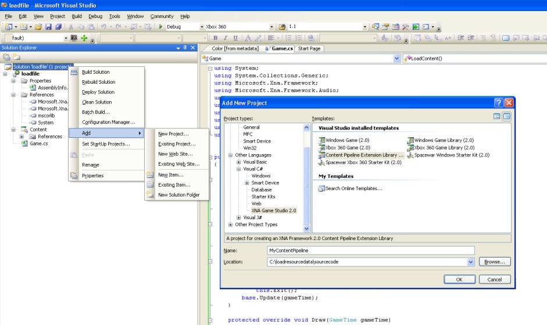Click the green plus add device icon
Viewport: 547px width, 325px height.
pyautogui.click(x=84, y=38)
